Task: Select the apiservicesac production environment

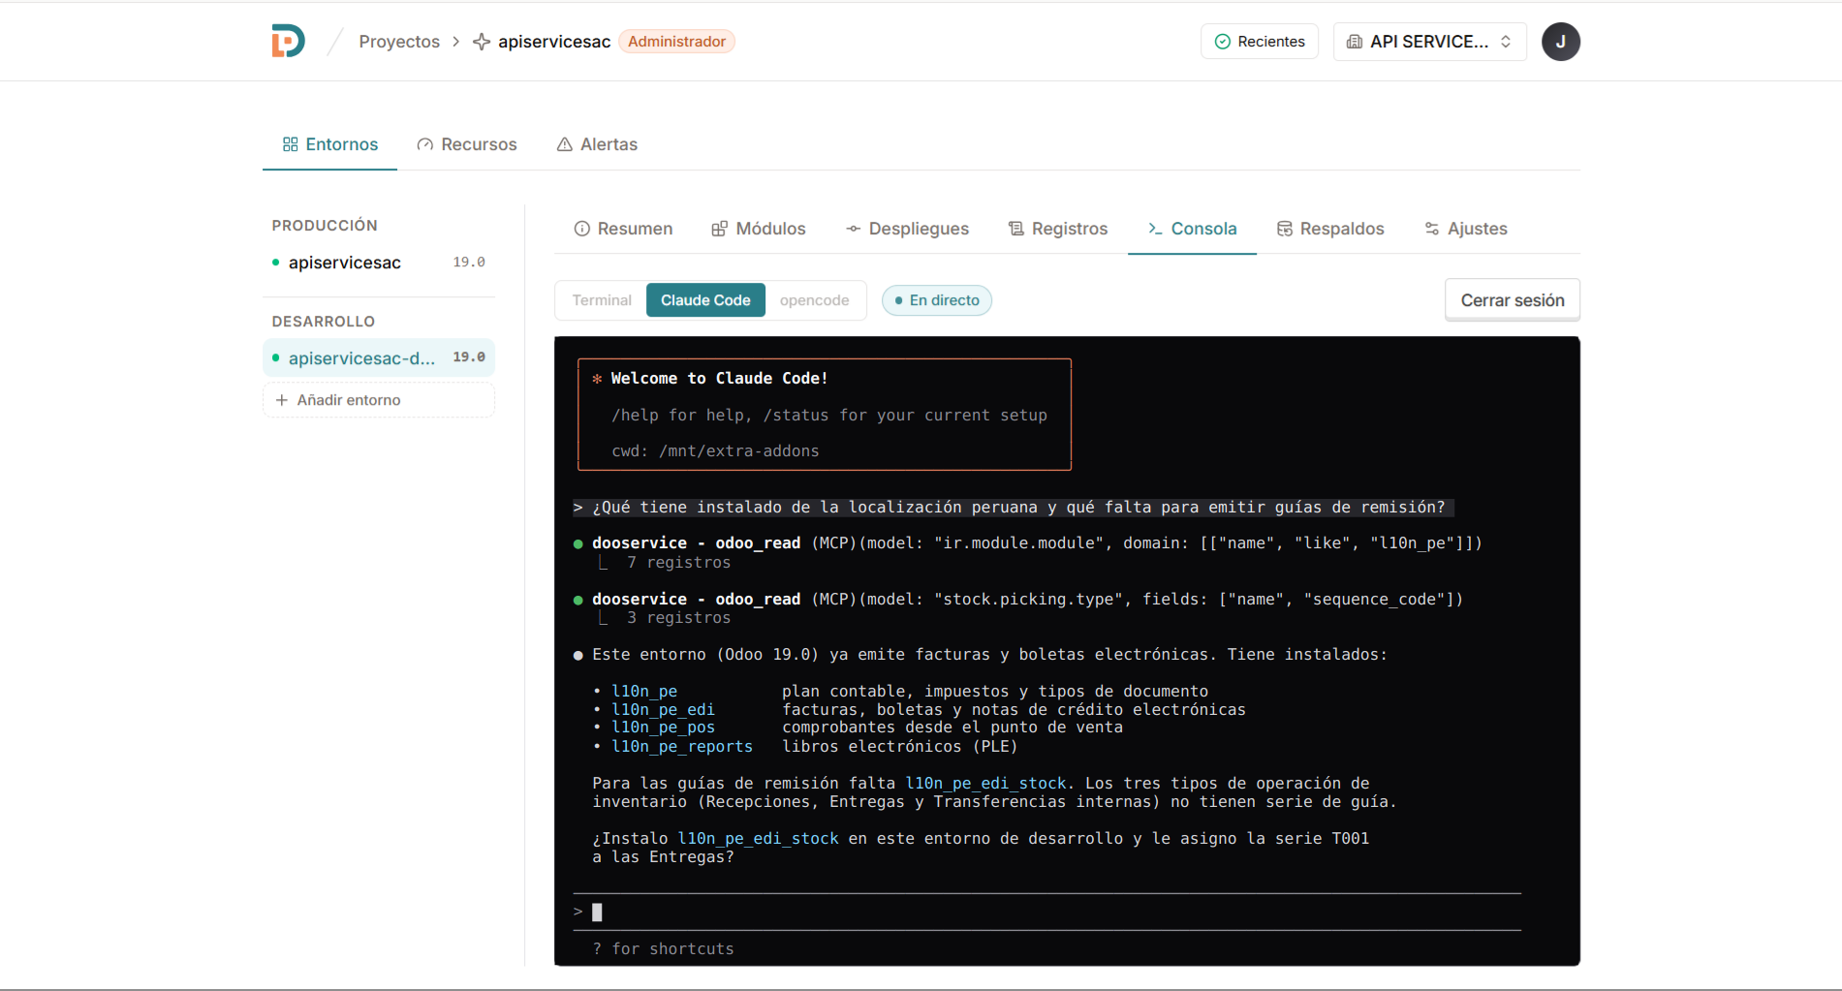Action: pyautogui.click(x=379, y=263)
